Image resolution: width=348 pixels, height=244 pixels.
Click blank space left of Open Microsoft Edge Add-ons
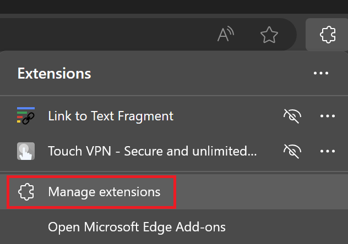pyautogui.click(x=25, y=226)
